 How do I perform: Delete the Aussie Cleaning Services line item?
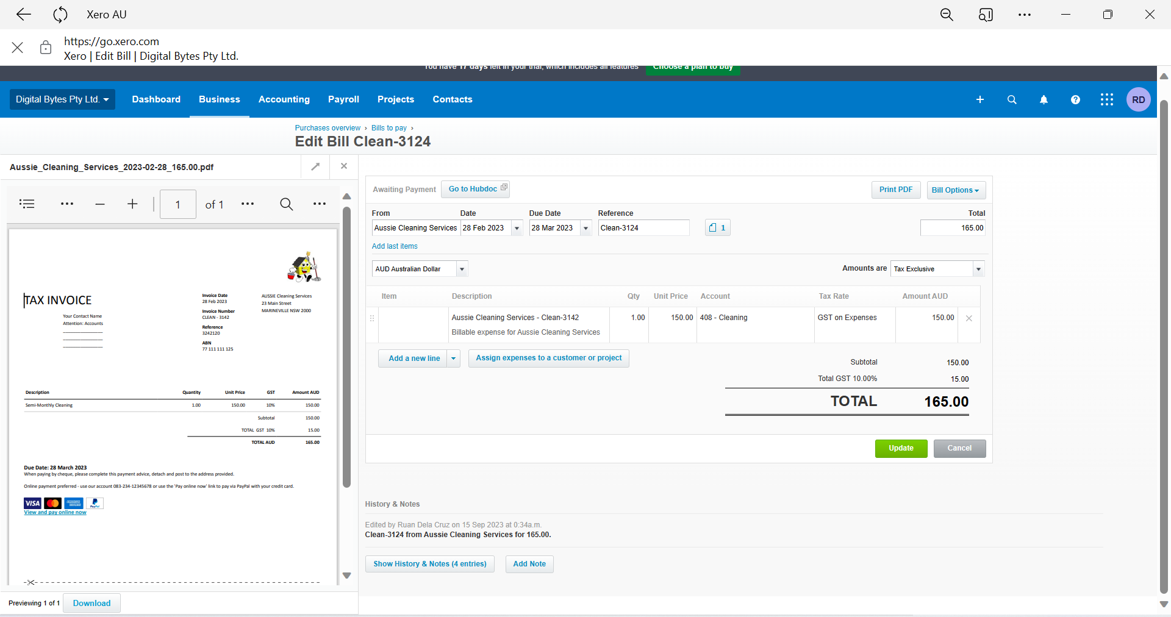coord(969,318)
